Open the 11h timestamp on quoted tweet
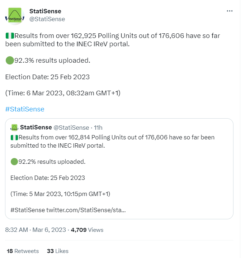 [98, 127]
